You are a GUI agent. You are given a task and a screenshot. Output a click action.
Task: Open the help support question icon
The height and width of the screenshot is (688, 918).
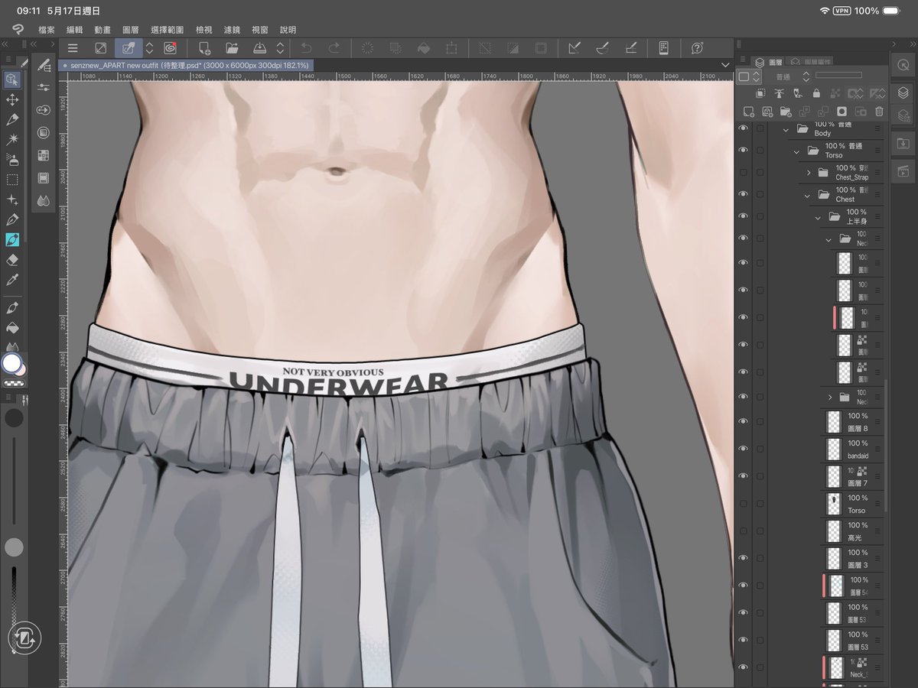click(697, 48)
